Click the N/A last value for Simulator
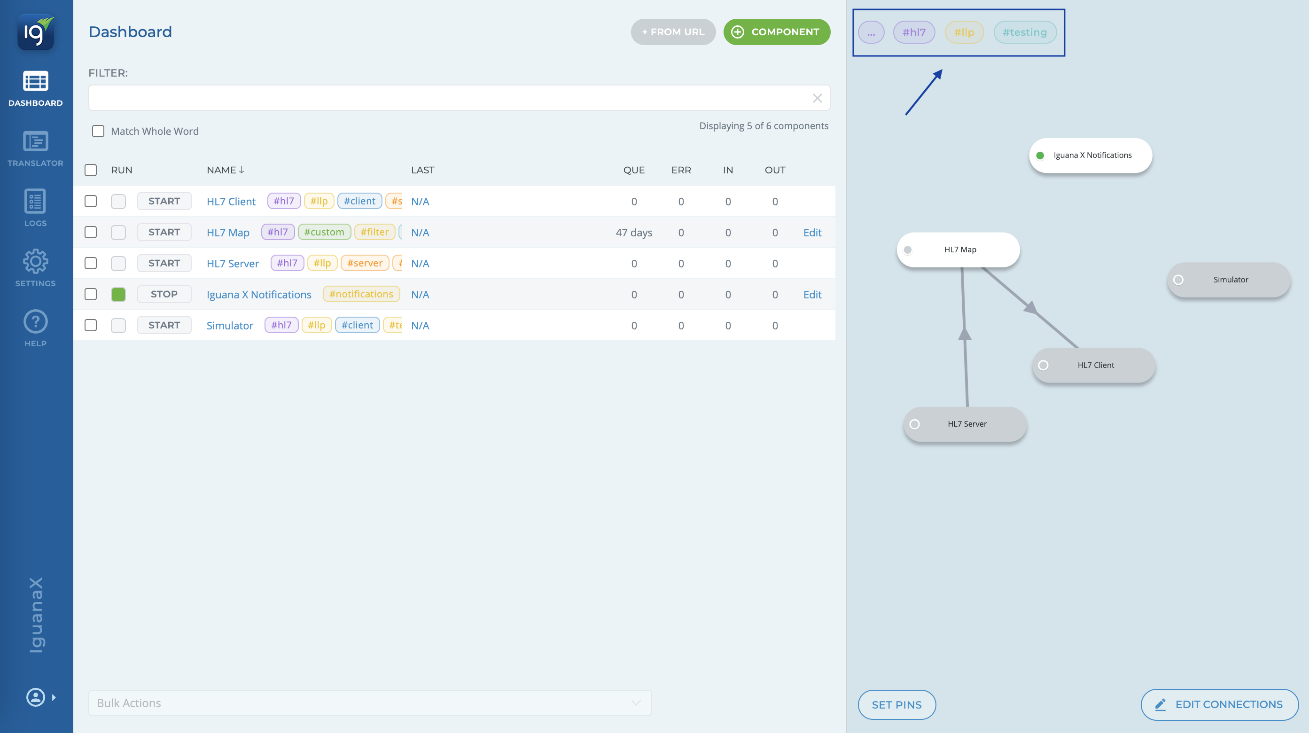This screenshot has height=733, width=1309. (x=420, y=326)
